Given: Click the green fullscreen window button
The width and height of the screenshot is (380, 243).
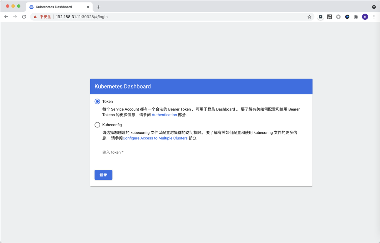Looking at the screenshot, I should point(19,6).
